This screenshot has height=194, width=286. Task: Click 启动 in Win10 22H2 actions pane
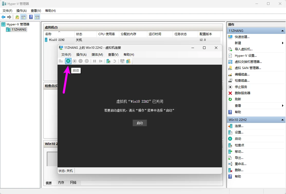pyautogui.click(x=238, y=139)
